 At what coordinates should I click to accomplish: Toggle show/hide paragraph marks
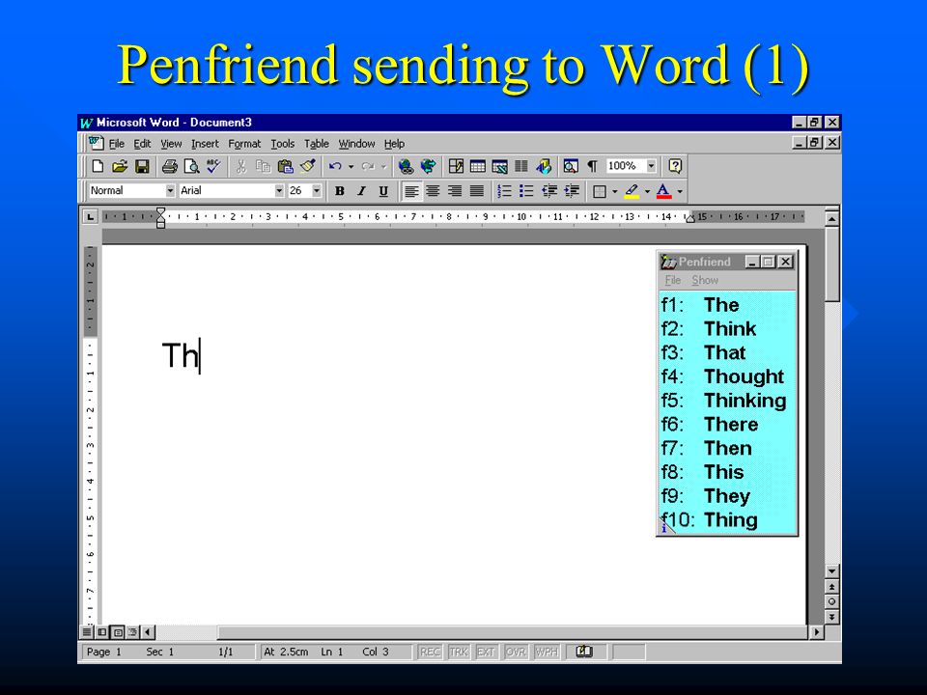pyautogui.click(x=592, y=167)
